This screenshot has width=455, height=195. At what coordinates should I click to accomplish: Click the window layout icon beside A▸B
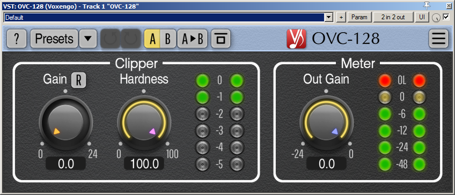[x=221, y=39]
